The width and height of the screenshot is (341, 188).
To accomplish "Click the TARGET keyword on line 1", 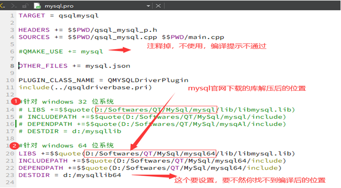I will coord(32,16).
